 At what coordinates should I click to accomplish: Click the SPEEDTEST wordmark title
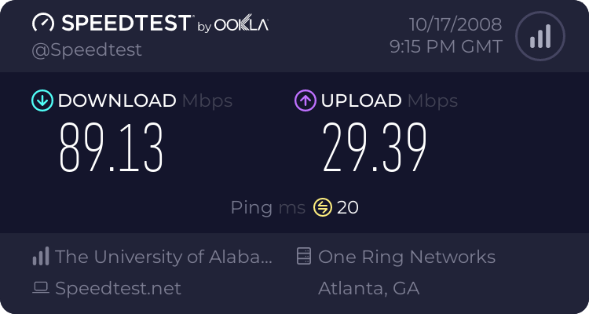pyautogui.click(x=126, y=24)
